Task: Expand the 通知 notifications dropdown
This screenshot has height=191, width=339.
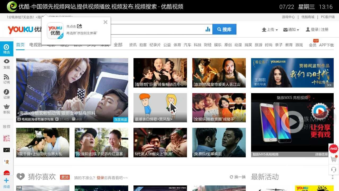Action: [291, 29]
